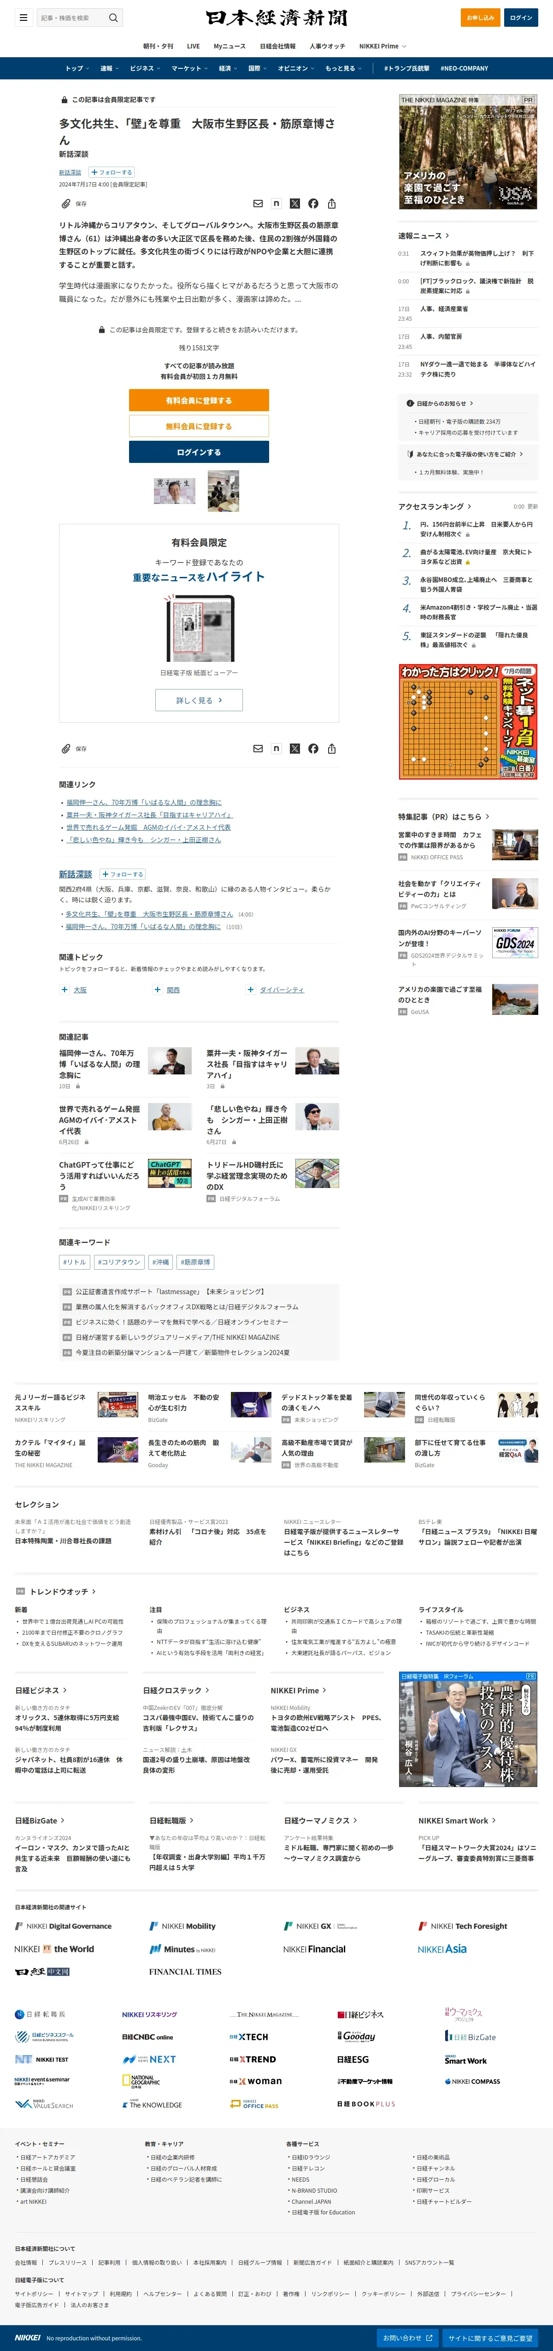Open the NIKKEI Asia logo link
The image size is (553, 2351).
(x=442, y=1949)
